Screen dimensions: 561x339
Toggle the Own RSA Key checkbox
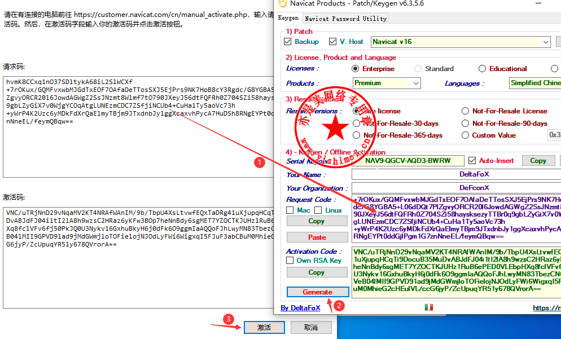(290, 261)
